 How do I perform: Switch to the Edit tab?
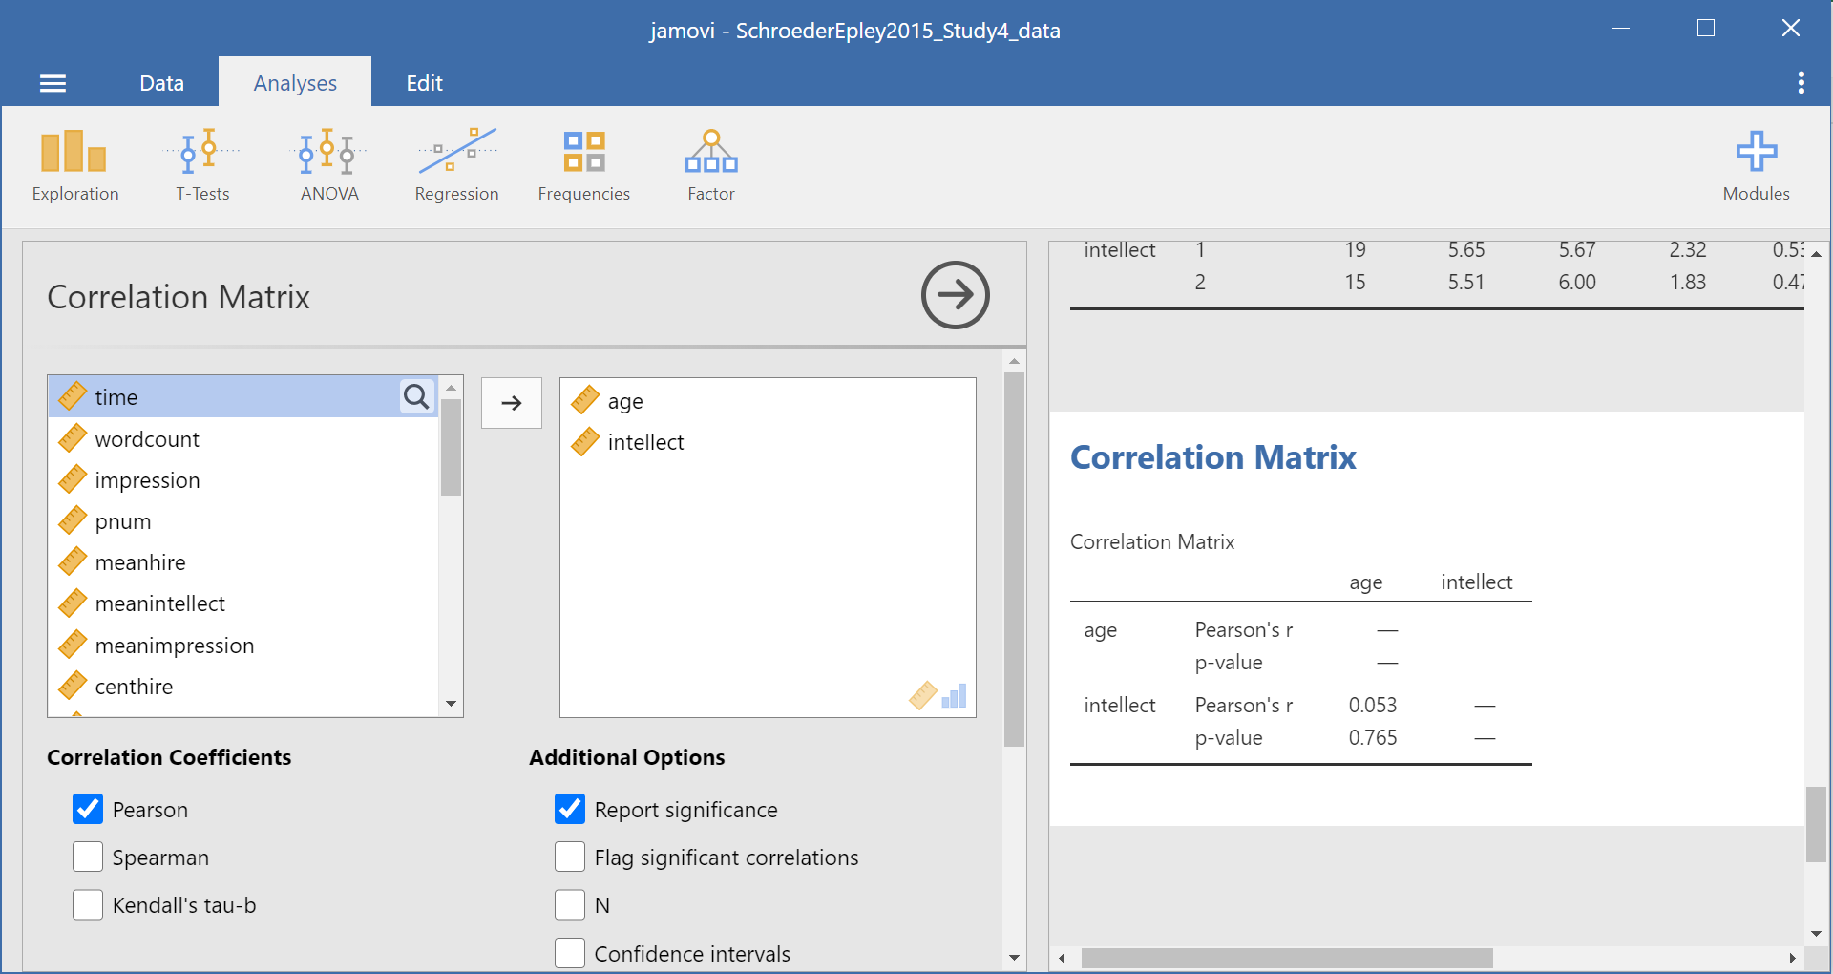[x=424, y=83]
